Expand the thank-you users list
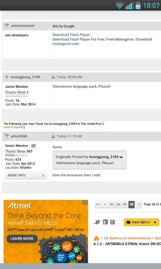 pyautogui.click(x=13, y=127)
